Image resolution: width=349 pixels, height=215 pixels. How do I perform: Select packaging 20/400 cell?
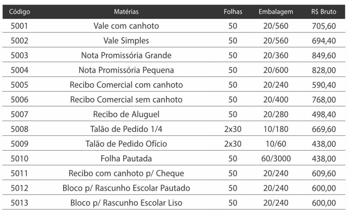coord(276,100)
